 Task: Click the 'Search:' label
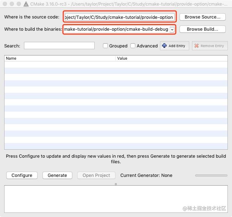pos(12,46)
